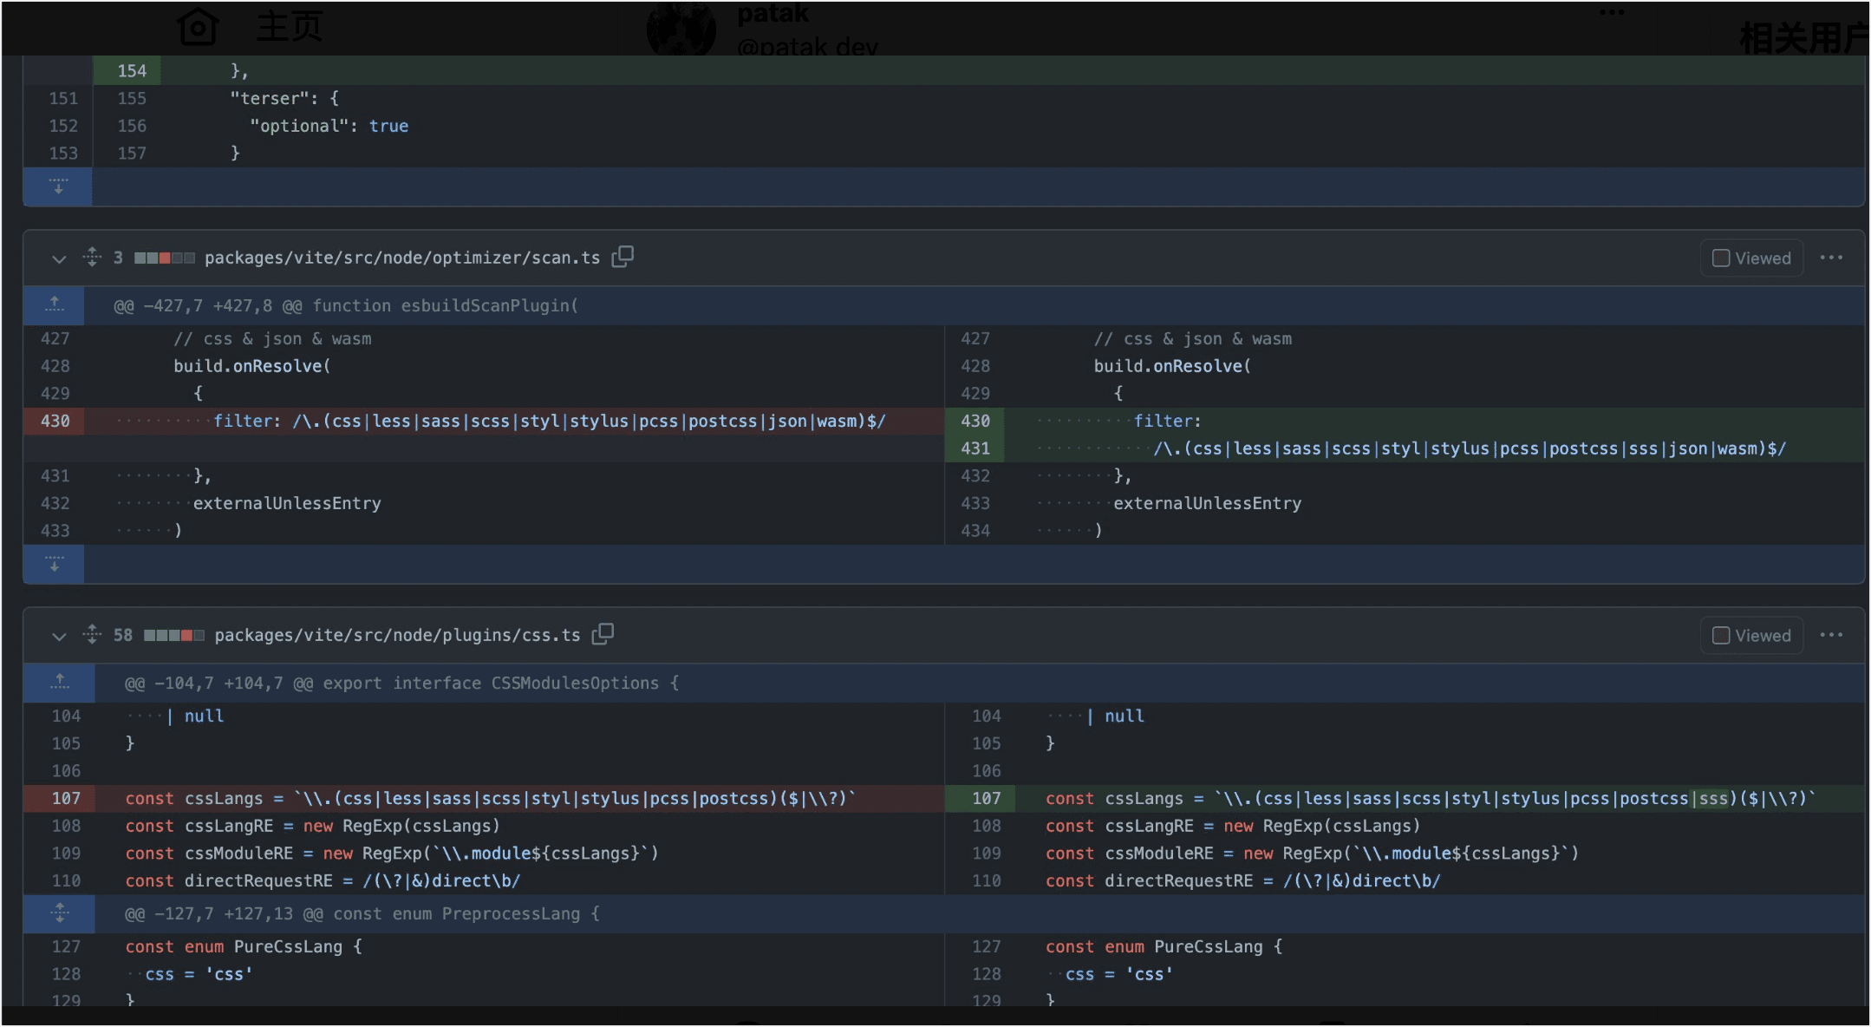The width and height of the screenshot is (1871, 1027).
Task: Click the home icon at top
Action: coord(198,26)
